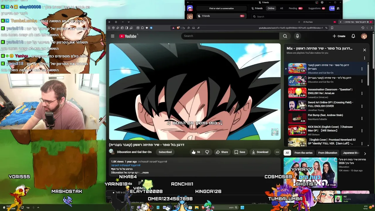This screenshot has height=211, width=375.
Task: Select Online tab in Discord Friends
Action: coord(271,8)
